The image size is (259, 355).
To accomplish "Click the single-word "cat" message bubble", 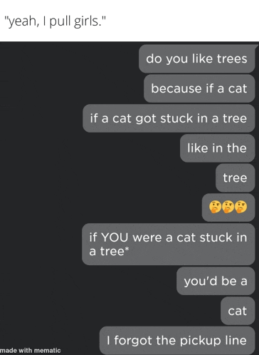I will [x=238, y=311].
